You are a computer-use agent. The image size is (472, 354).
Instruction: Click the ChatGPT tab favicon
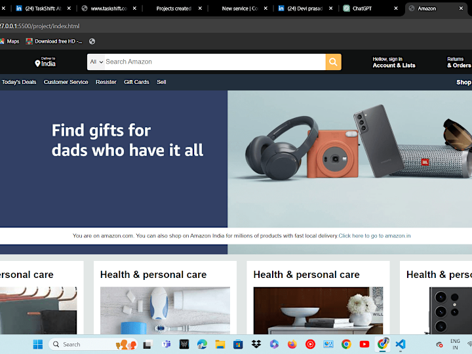coord(347,9)
